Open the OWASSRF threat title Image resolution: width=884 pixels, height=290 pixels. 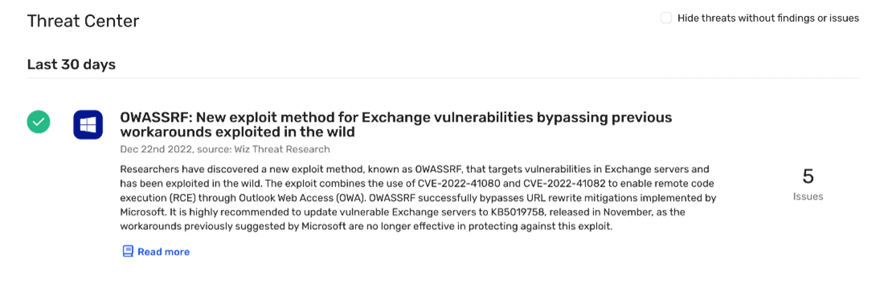[x=396, y=125]
